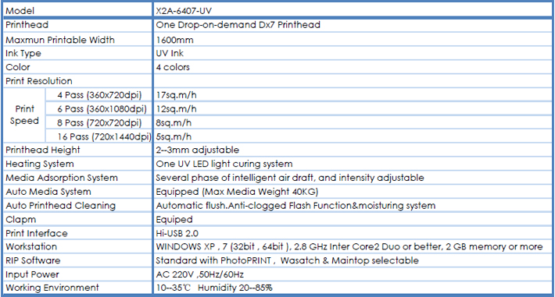Image resolution: width=555 pixels, height=297 pixels.
Task: Select 'Auto Printhead Cleaning' label
Action: (x=60, y=206)
